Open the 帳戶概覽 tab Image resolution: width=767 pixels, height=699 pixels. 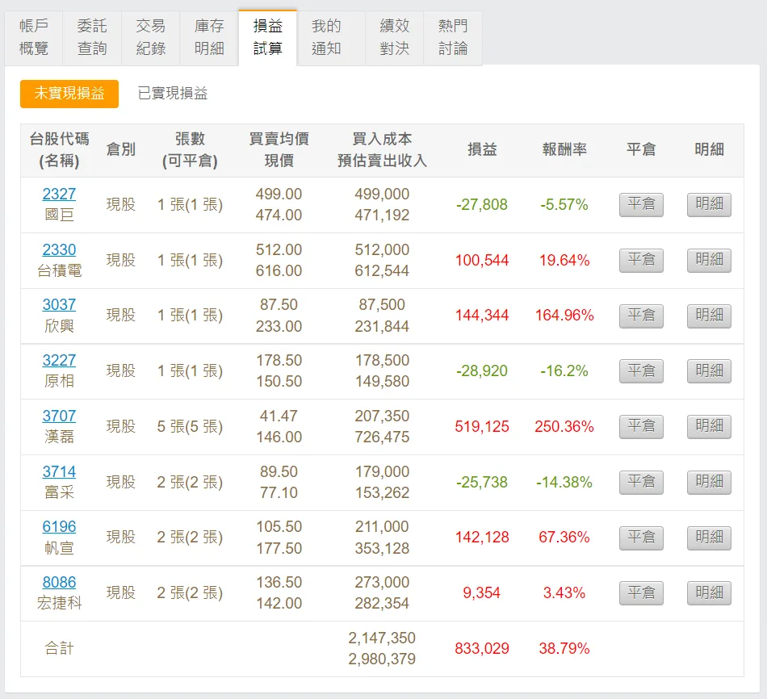click(x=34, y=38)
